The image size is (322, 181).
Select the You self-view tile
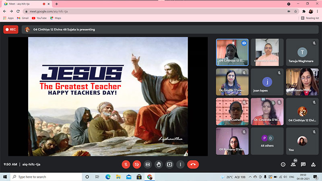(x=302, y=141)
